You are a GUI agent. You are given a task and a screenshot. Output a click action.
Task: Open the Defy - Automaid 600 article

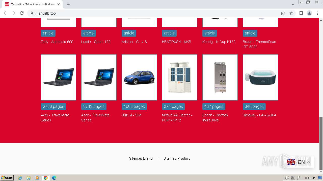click(x=57, y=42)
